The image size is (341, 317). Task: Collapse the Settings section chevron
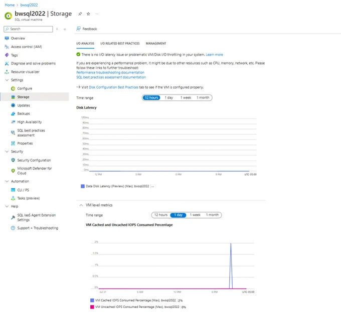(7, 80)
